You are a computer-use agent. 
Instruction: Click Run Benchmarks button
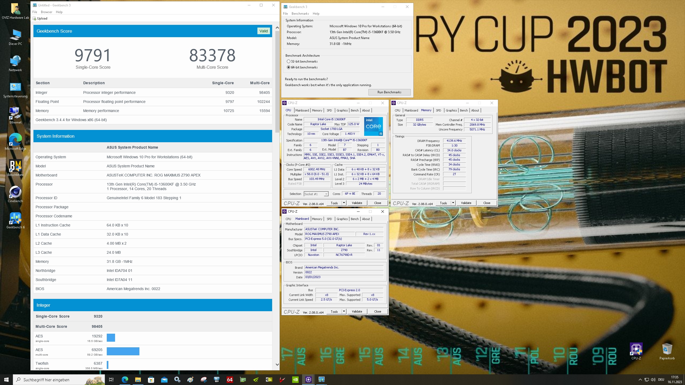pos(389,92)
